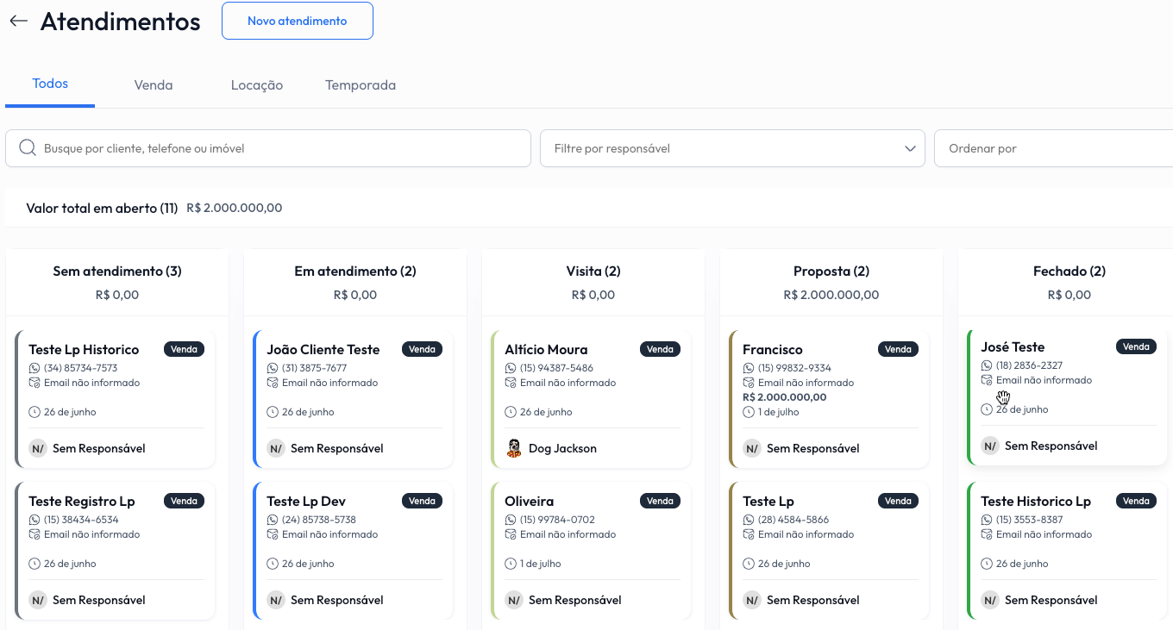Click WhatsApp icon on Altício Moura's card
Image resolution: width=1173 pixels, height=630 pixels.
511,369
